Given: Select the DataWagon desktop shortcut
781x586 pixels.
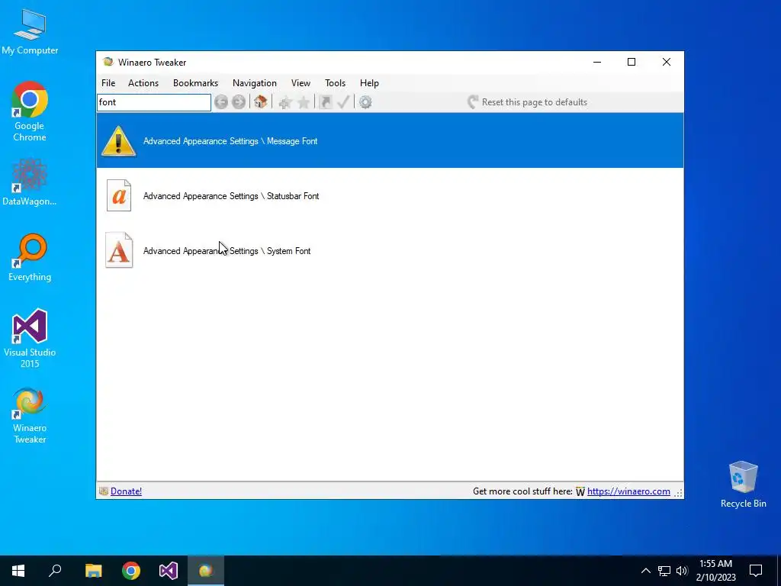Looking at the screenshot, I should [30, 182].
